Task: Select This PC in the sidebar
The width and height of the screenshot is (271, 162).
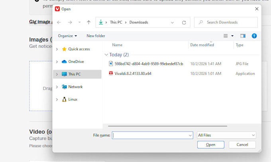Action: (75, 74)
